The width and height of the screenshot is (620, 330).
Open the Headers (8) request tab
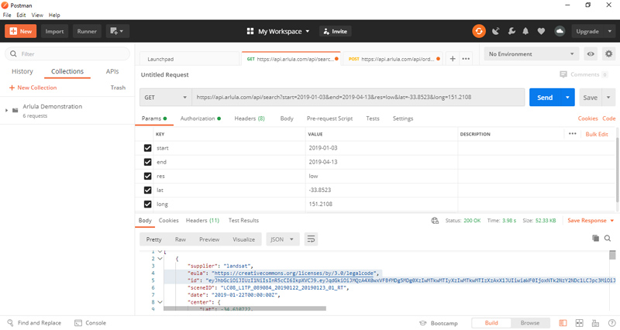pyautogui.click(x=250, y=119)
